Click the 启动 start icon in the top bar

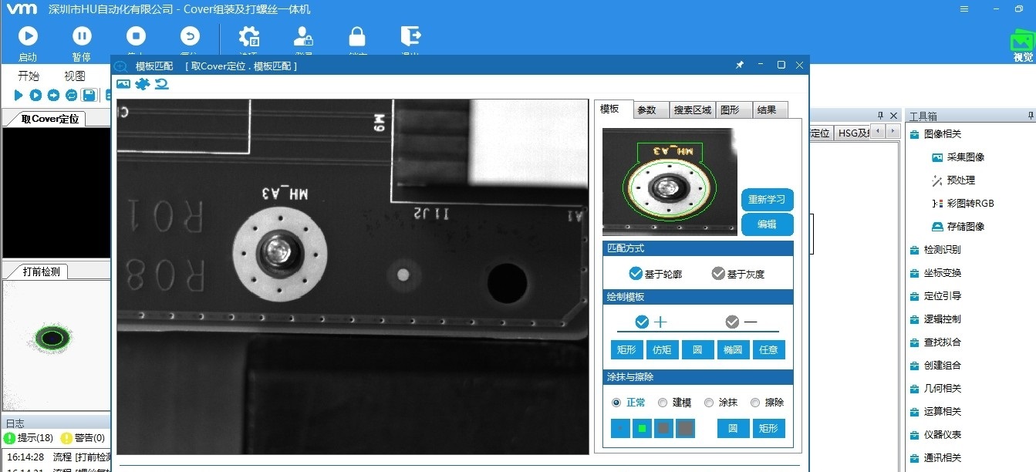coord(28,36)
